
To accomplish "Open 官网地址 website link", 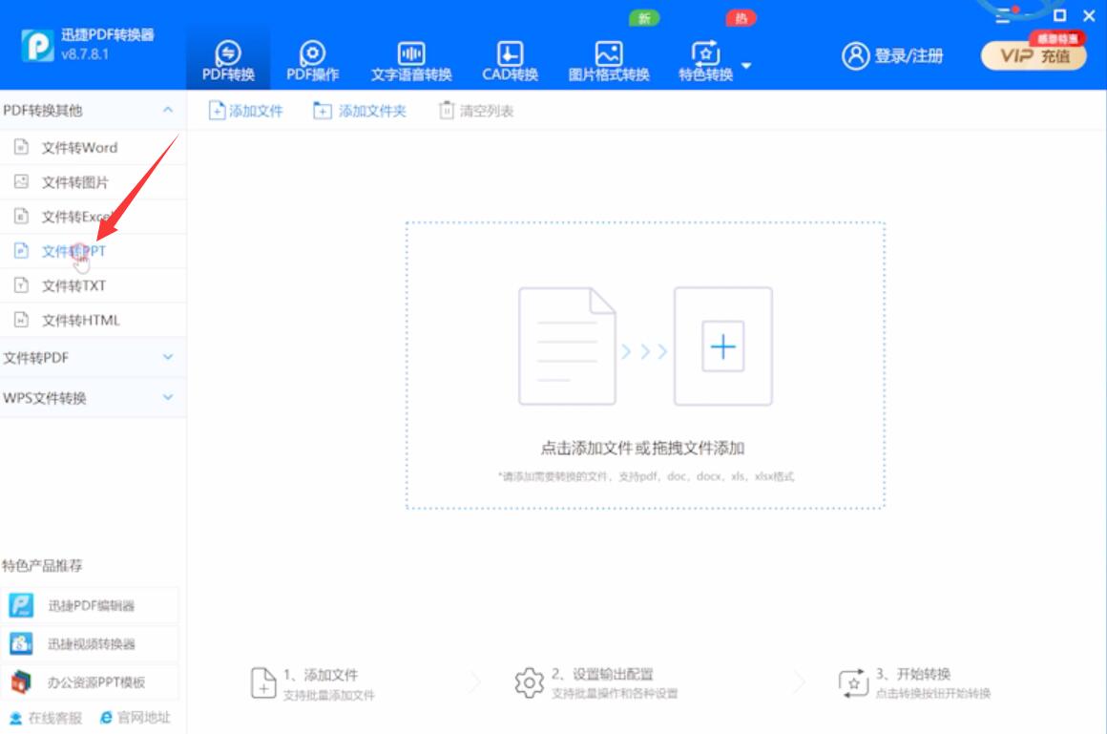I will click(x=136, y=718).
